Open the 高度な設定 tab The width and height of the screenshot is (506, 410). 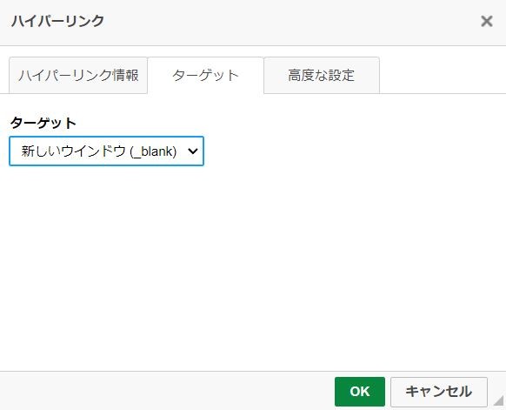pyautogui.click(x=322, y=75)
